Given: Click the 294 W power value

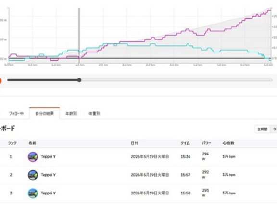Looking at the screenshot, I should pos(205,156).
